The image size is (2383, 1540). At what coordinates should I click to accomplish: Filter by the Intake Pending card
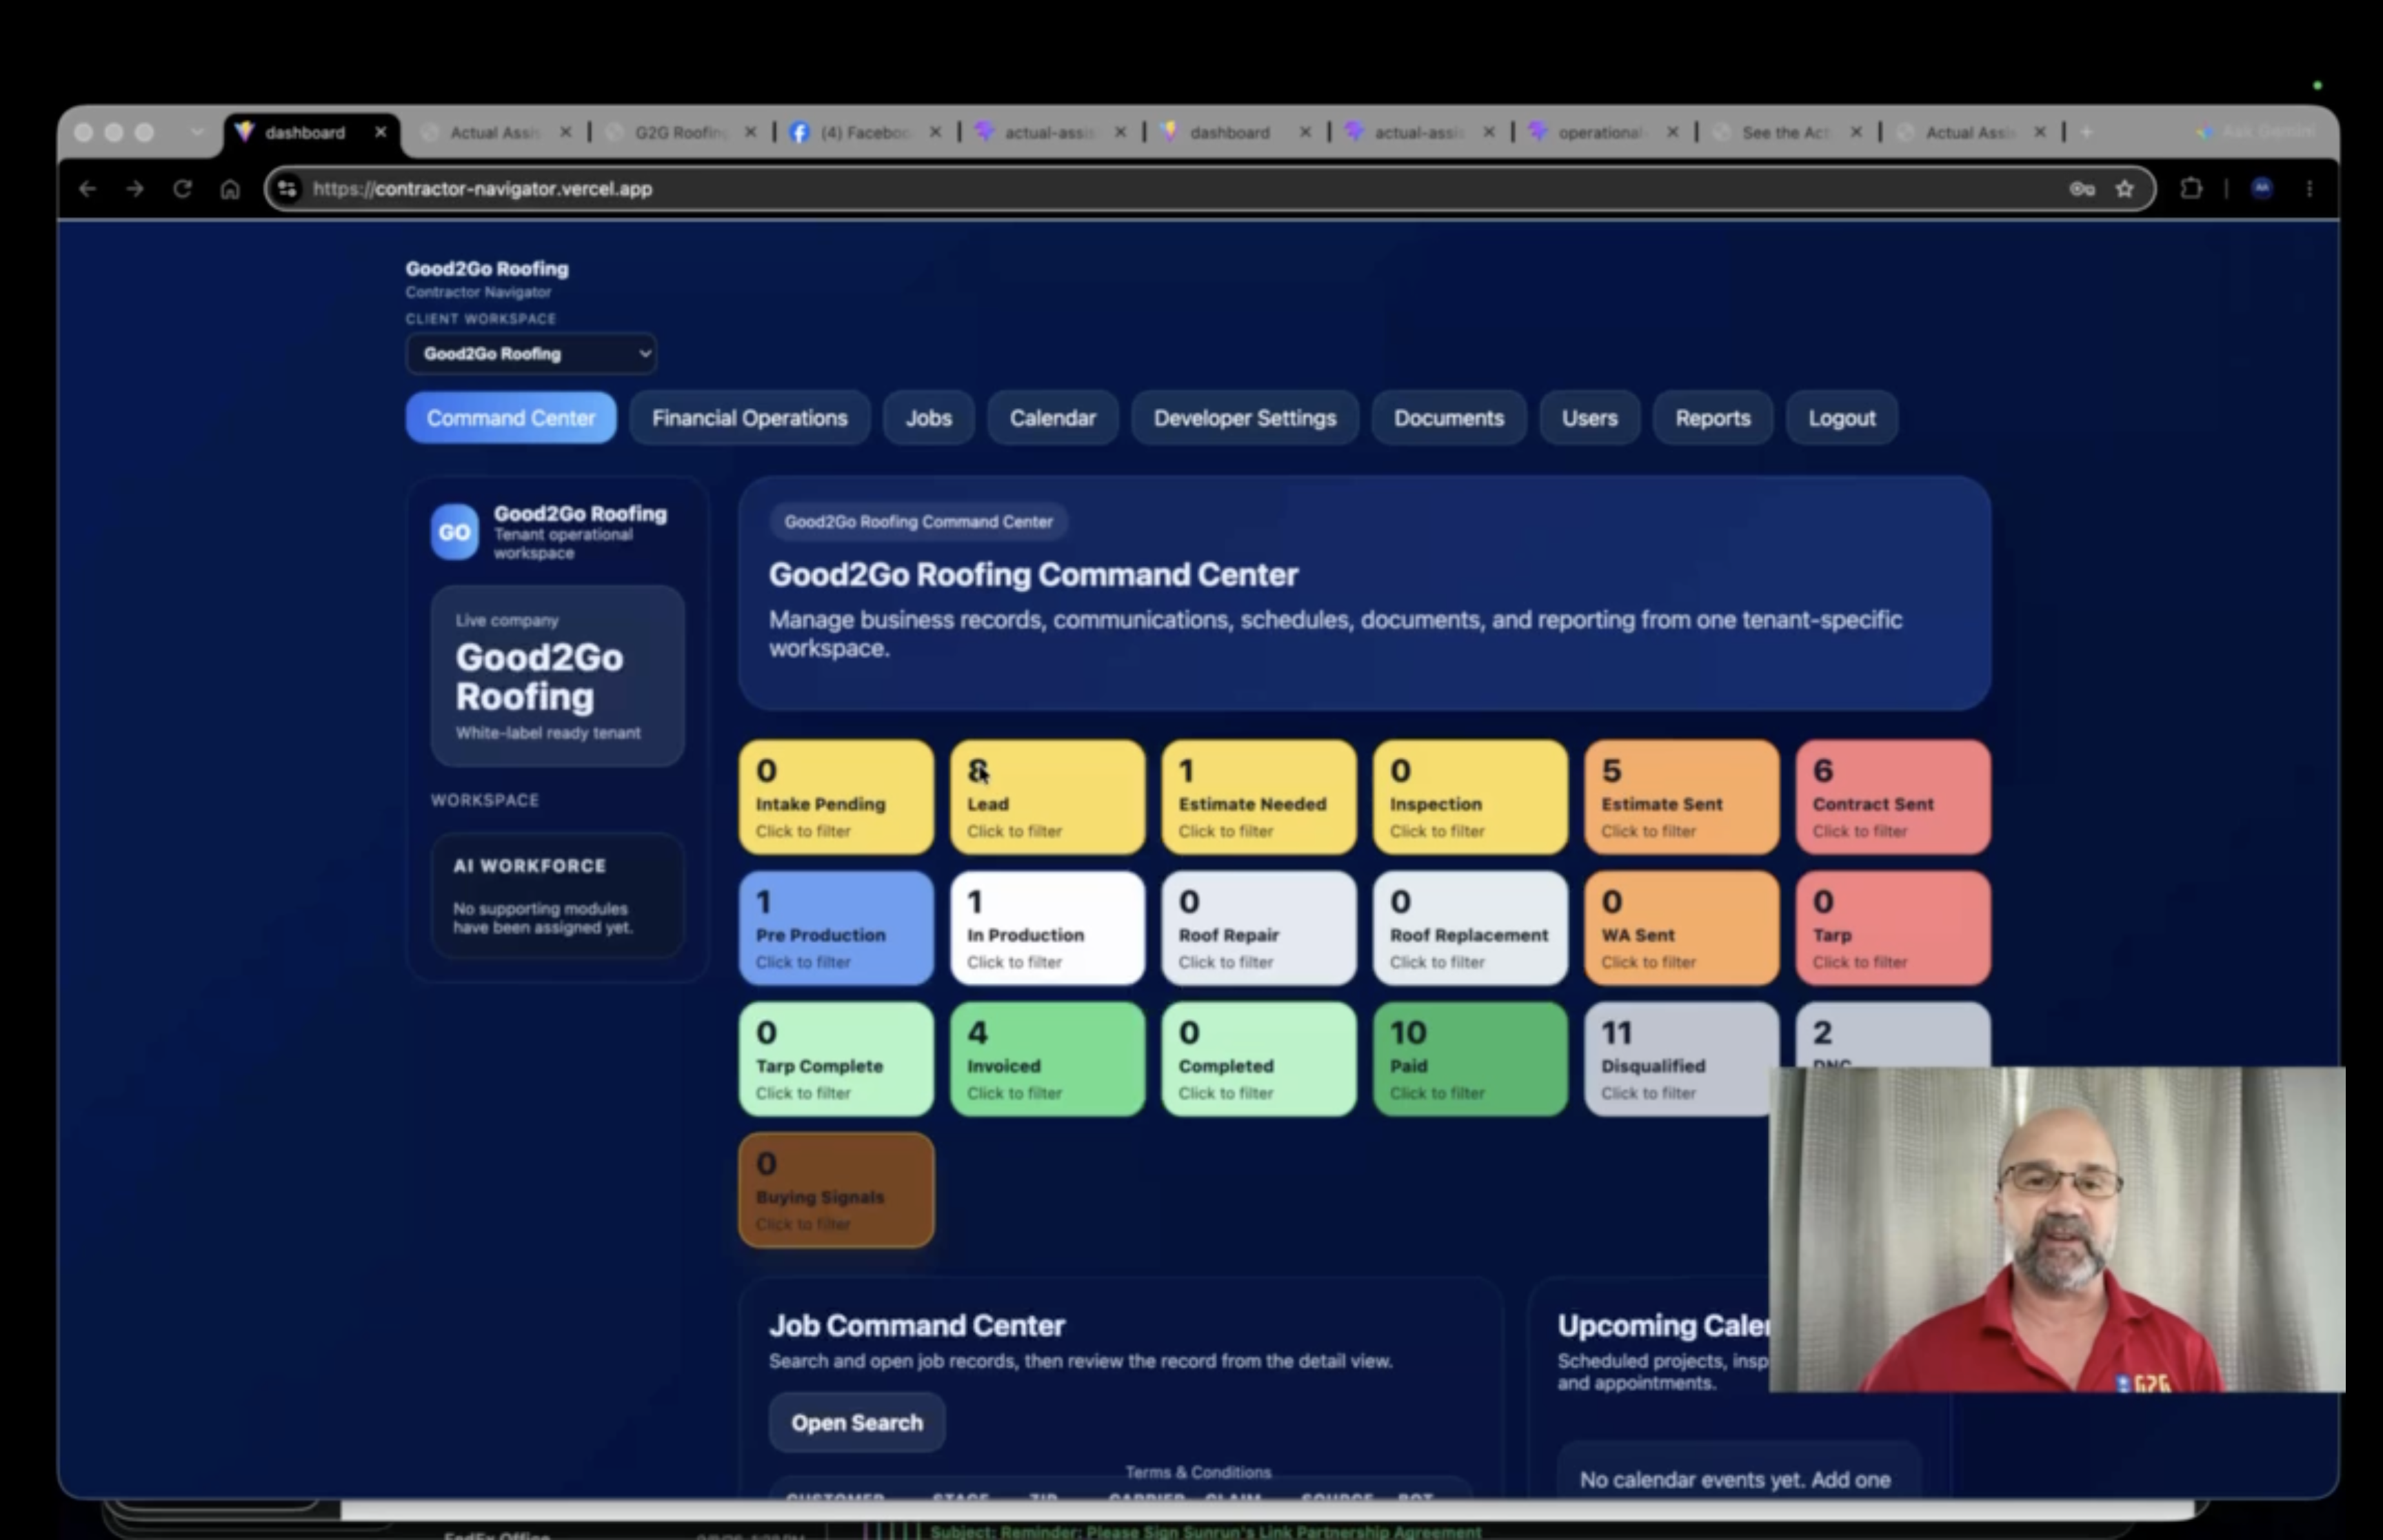tap(836, 797)
